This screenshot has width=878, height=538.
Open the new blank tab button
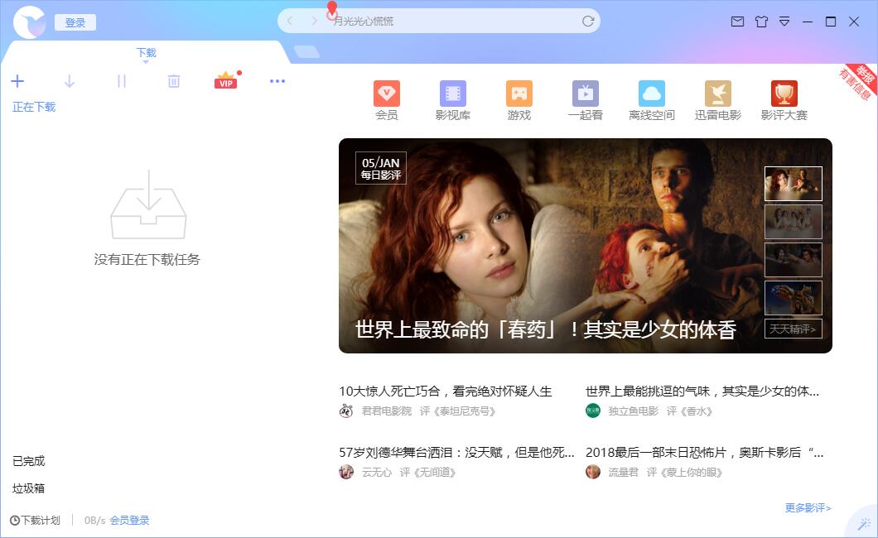[306, 52]
